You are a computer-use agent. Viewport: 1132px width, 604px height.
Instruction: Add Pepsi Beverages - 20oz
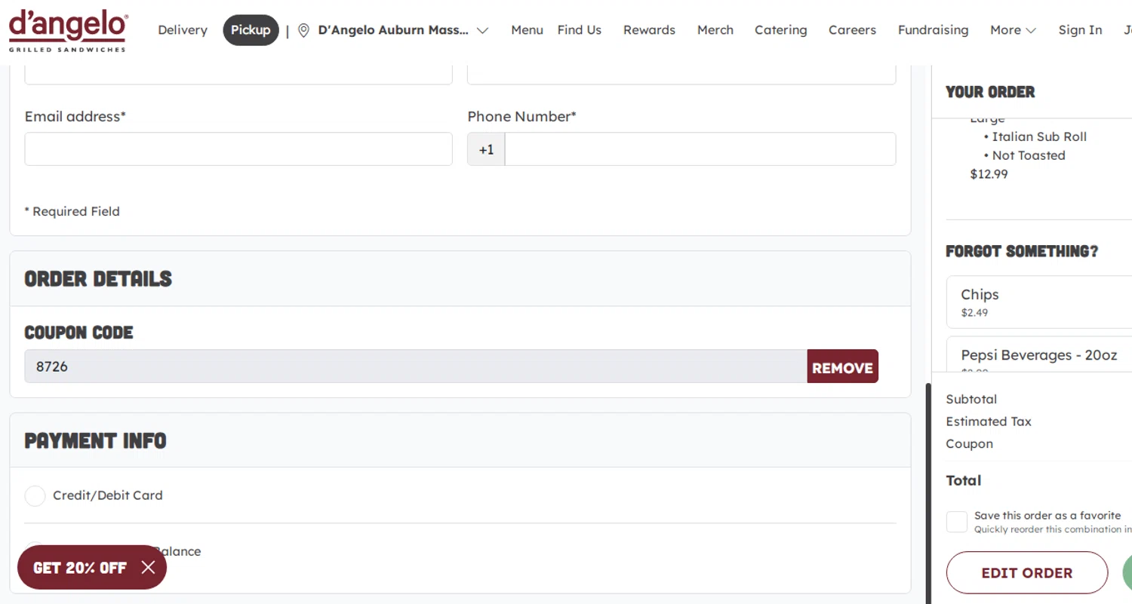click(x=1039, y=354)
